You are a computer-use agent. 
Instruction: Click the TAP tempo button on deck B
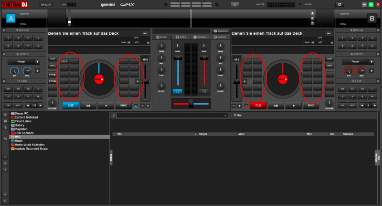click(x=329, y=33)
